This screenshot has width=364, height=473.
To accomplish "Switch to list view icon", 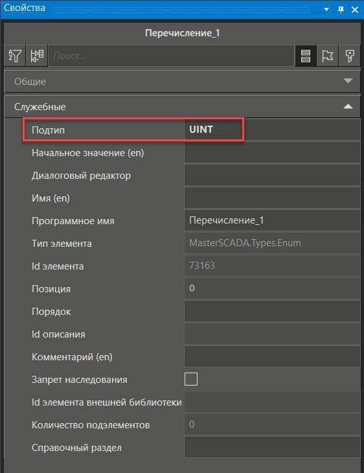I will pos(306,56).
